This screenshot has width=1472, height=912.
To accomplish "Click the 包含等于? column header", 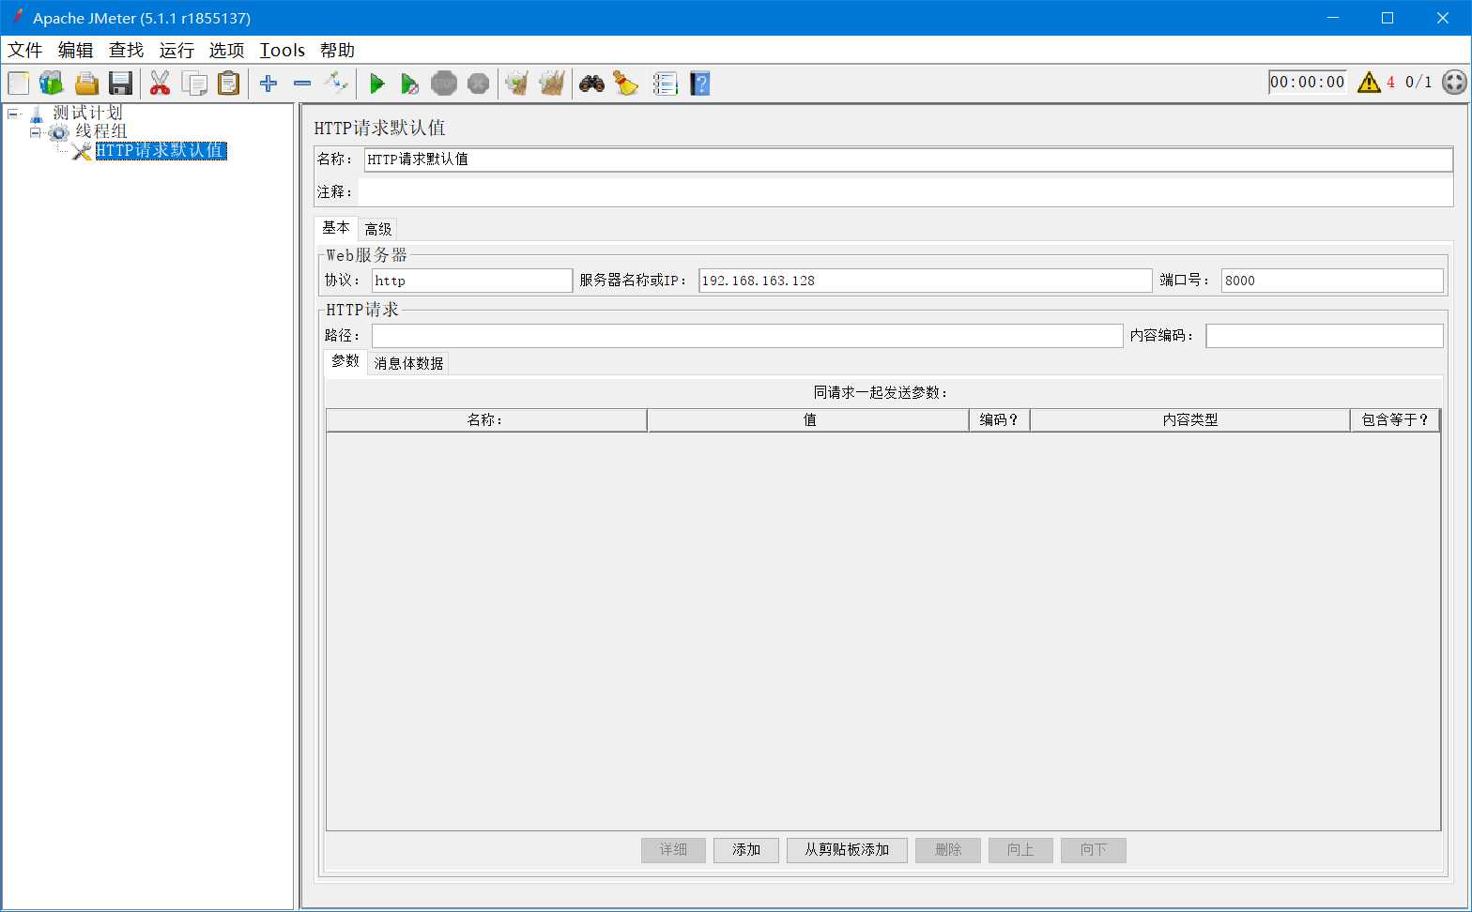I will point(1395,420).
